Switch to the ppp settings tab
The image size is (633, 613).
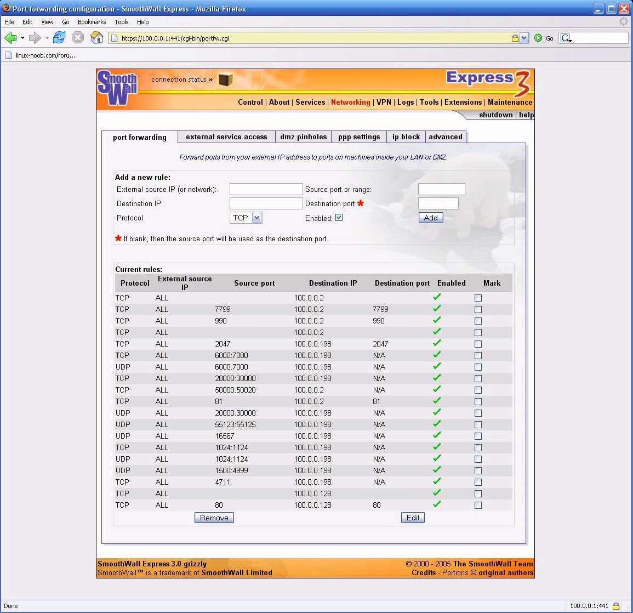pos(359,137)
